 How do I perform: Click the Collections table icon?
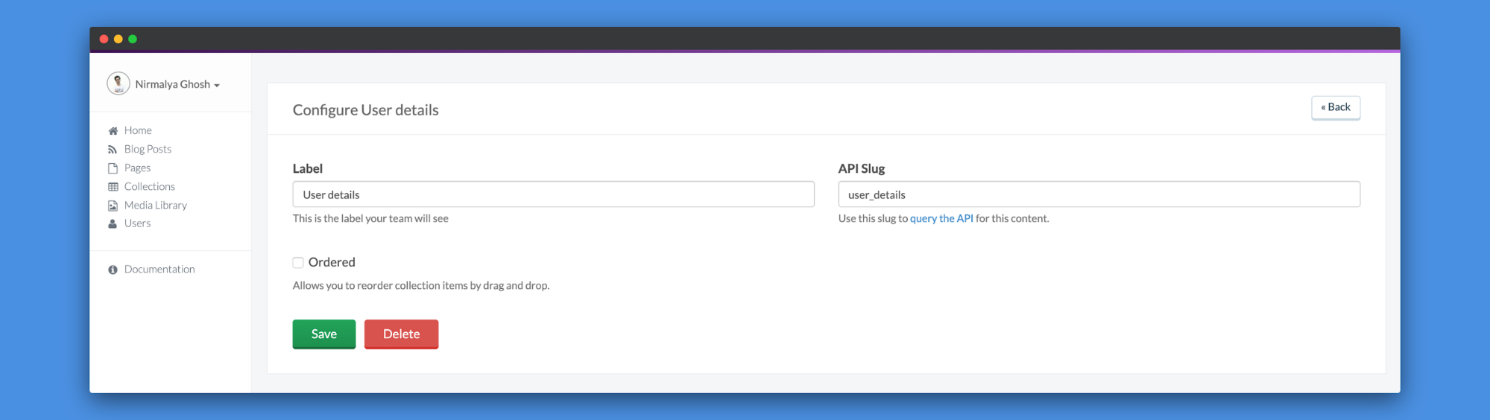click(113, 187)
